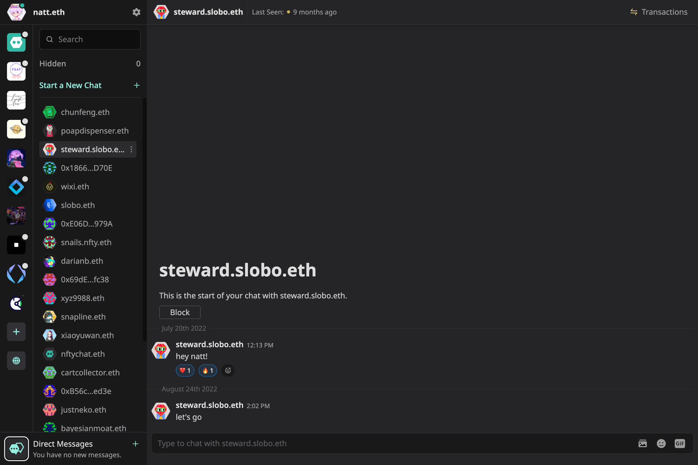Screen dimensions: 698x465
Task: Open the POAP server in sidebar
Action: coord(16,71)
